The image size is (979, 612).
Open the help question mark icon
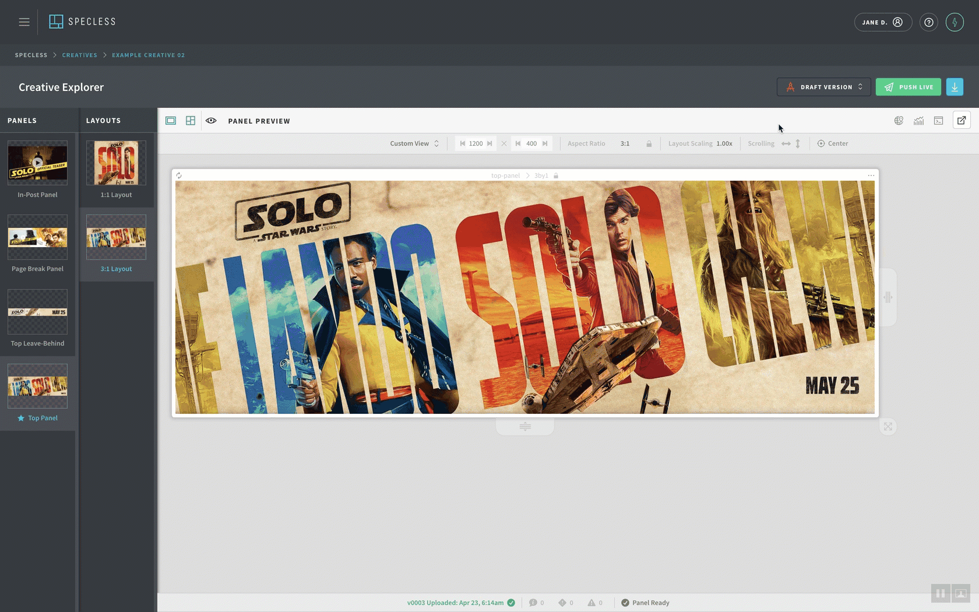929,22
